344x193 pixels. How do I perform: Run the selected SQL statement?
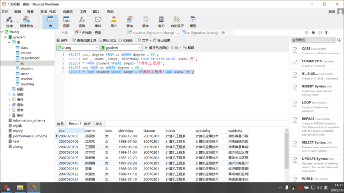[156, 48]
